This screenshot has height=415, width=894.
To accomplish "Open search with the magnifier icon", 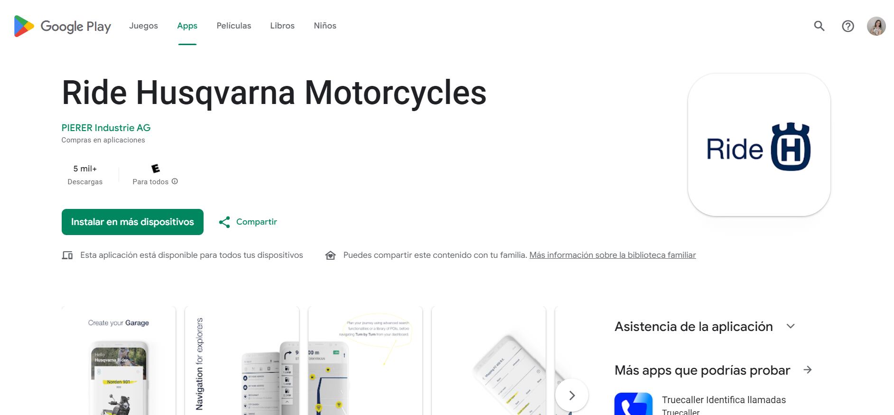I will pos(819,26).
